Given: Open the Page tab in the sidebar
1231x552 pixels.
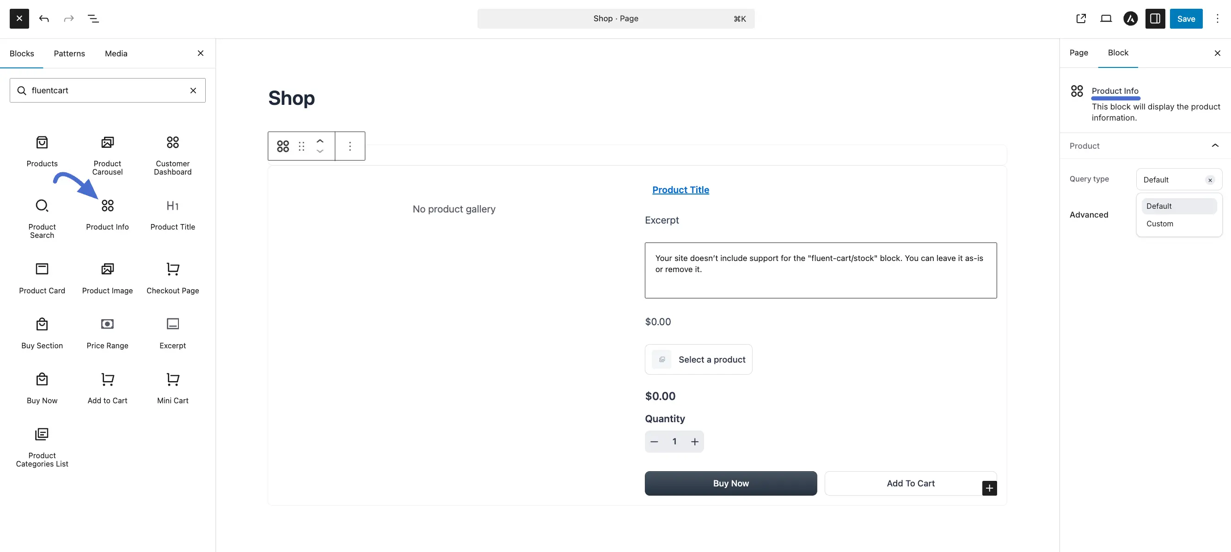Looking at the screenshot, I should pyautogui.click(x=1078, y=53).
